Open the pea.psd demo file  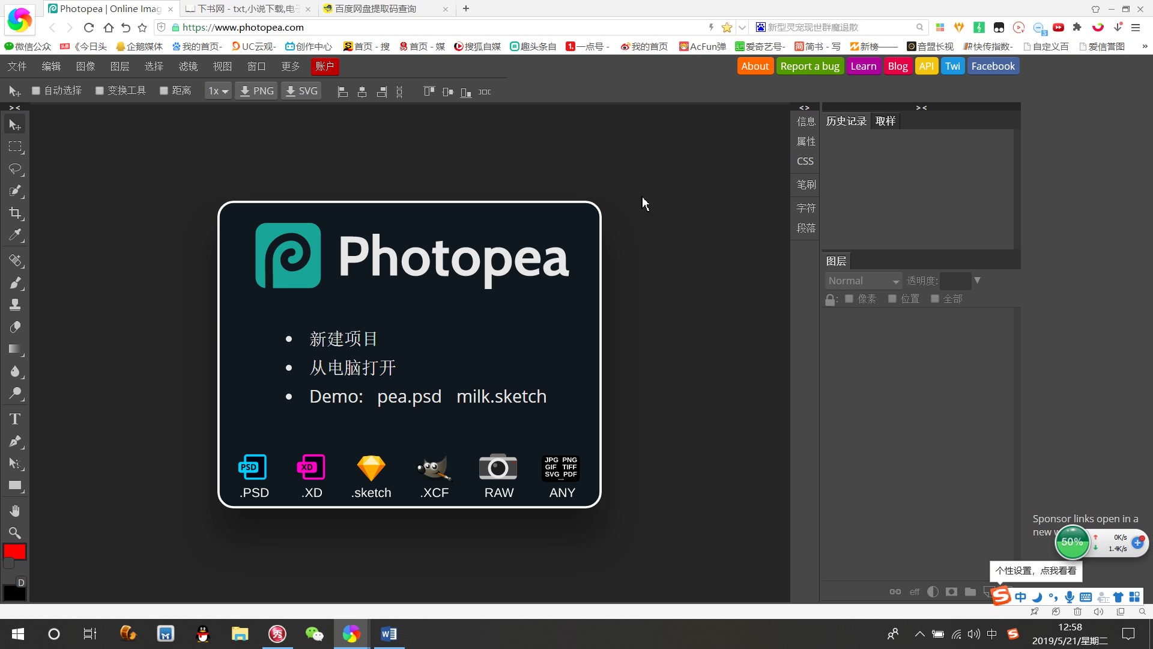coord(409,397)
